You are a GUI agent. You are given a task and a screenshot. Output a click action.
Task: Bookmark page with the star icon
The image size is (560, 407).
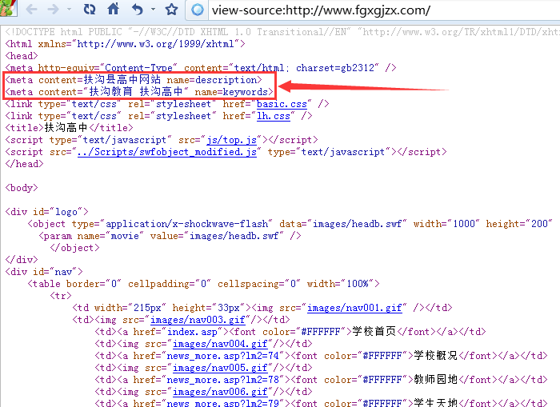coord(171,10)
